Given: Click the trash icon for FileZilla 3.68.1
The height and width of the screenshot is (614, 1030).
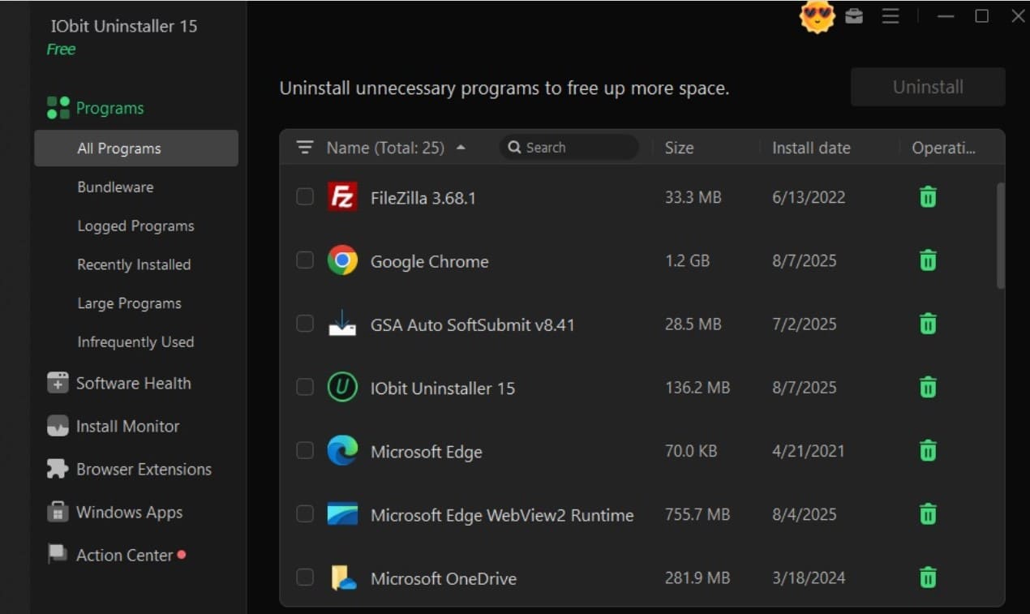Looking at the screenshot, I should [928, 197].
